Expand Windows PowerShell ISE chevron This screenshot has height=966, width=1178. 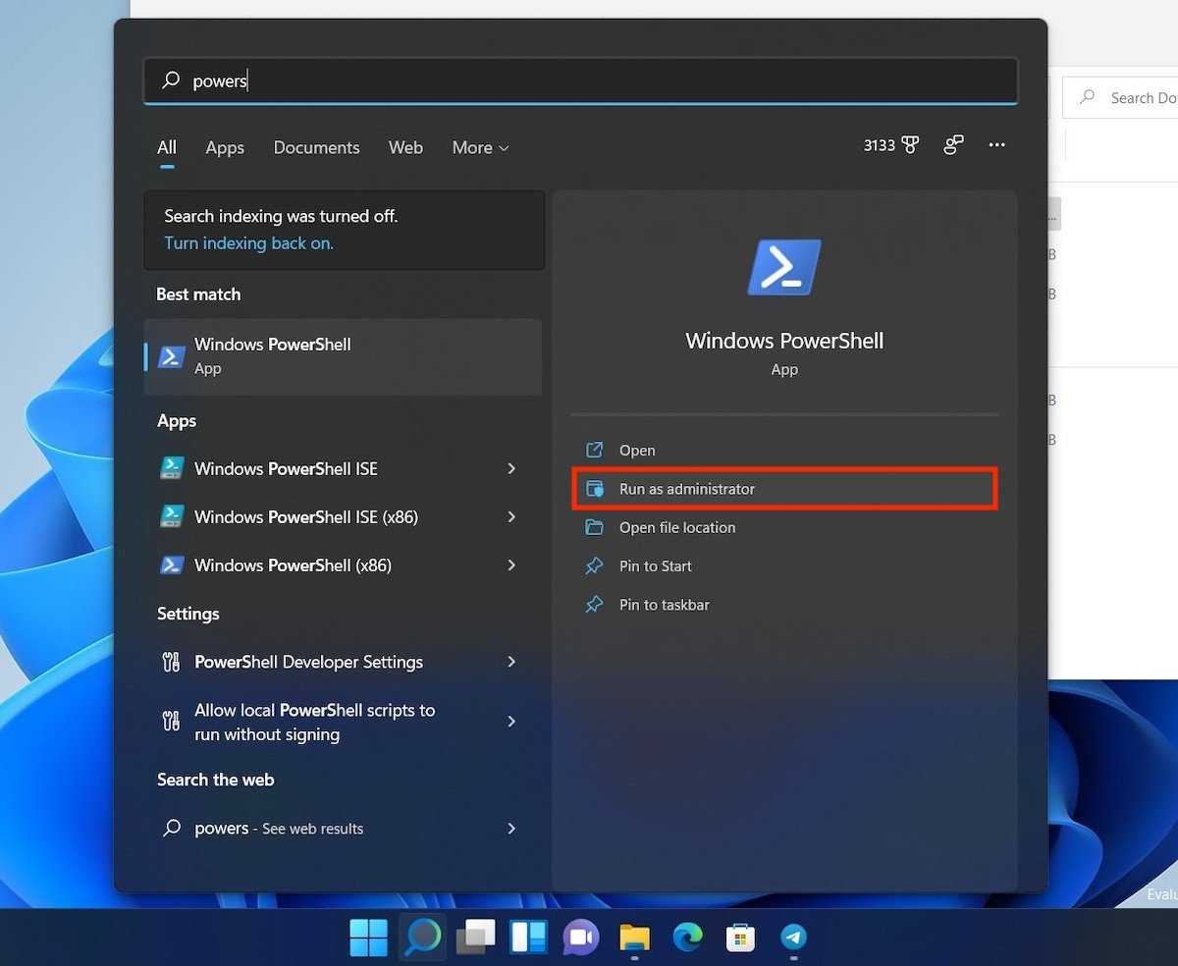(511, 468)
